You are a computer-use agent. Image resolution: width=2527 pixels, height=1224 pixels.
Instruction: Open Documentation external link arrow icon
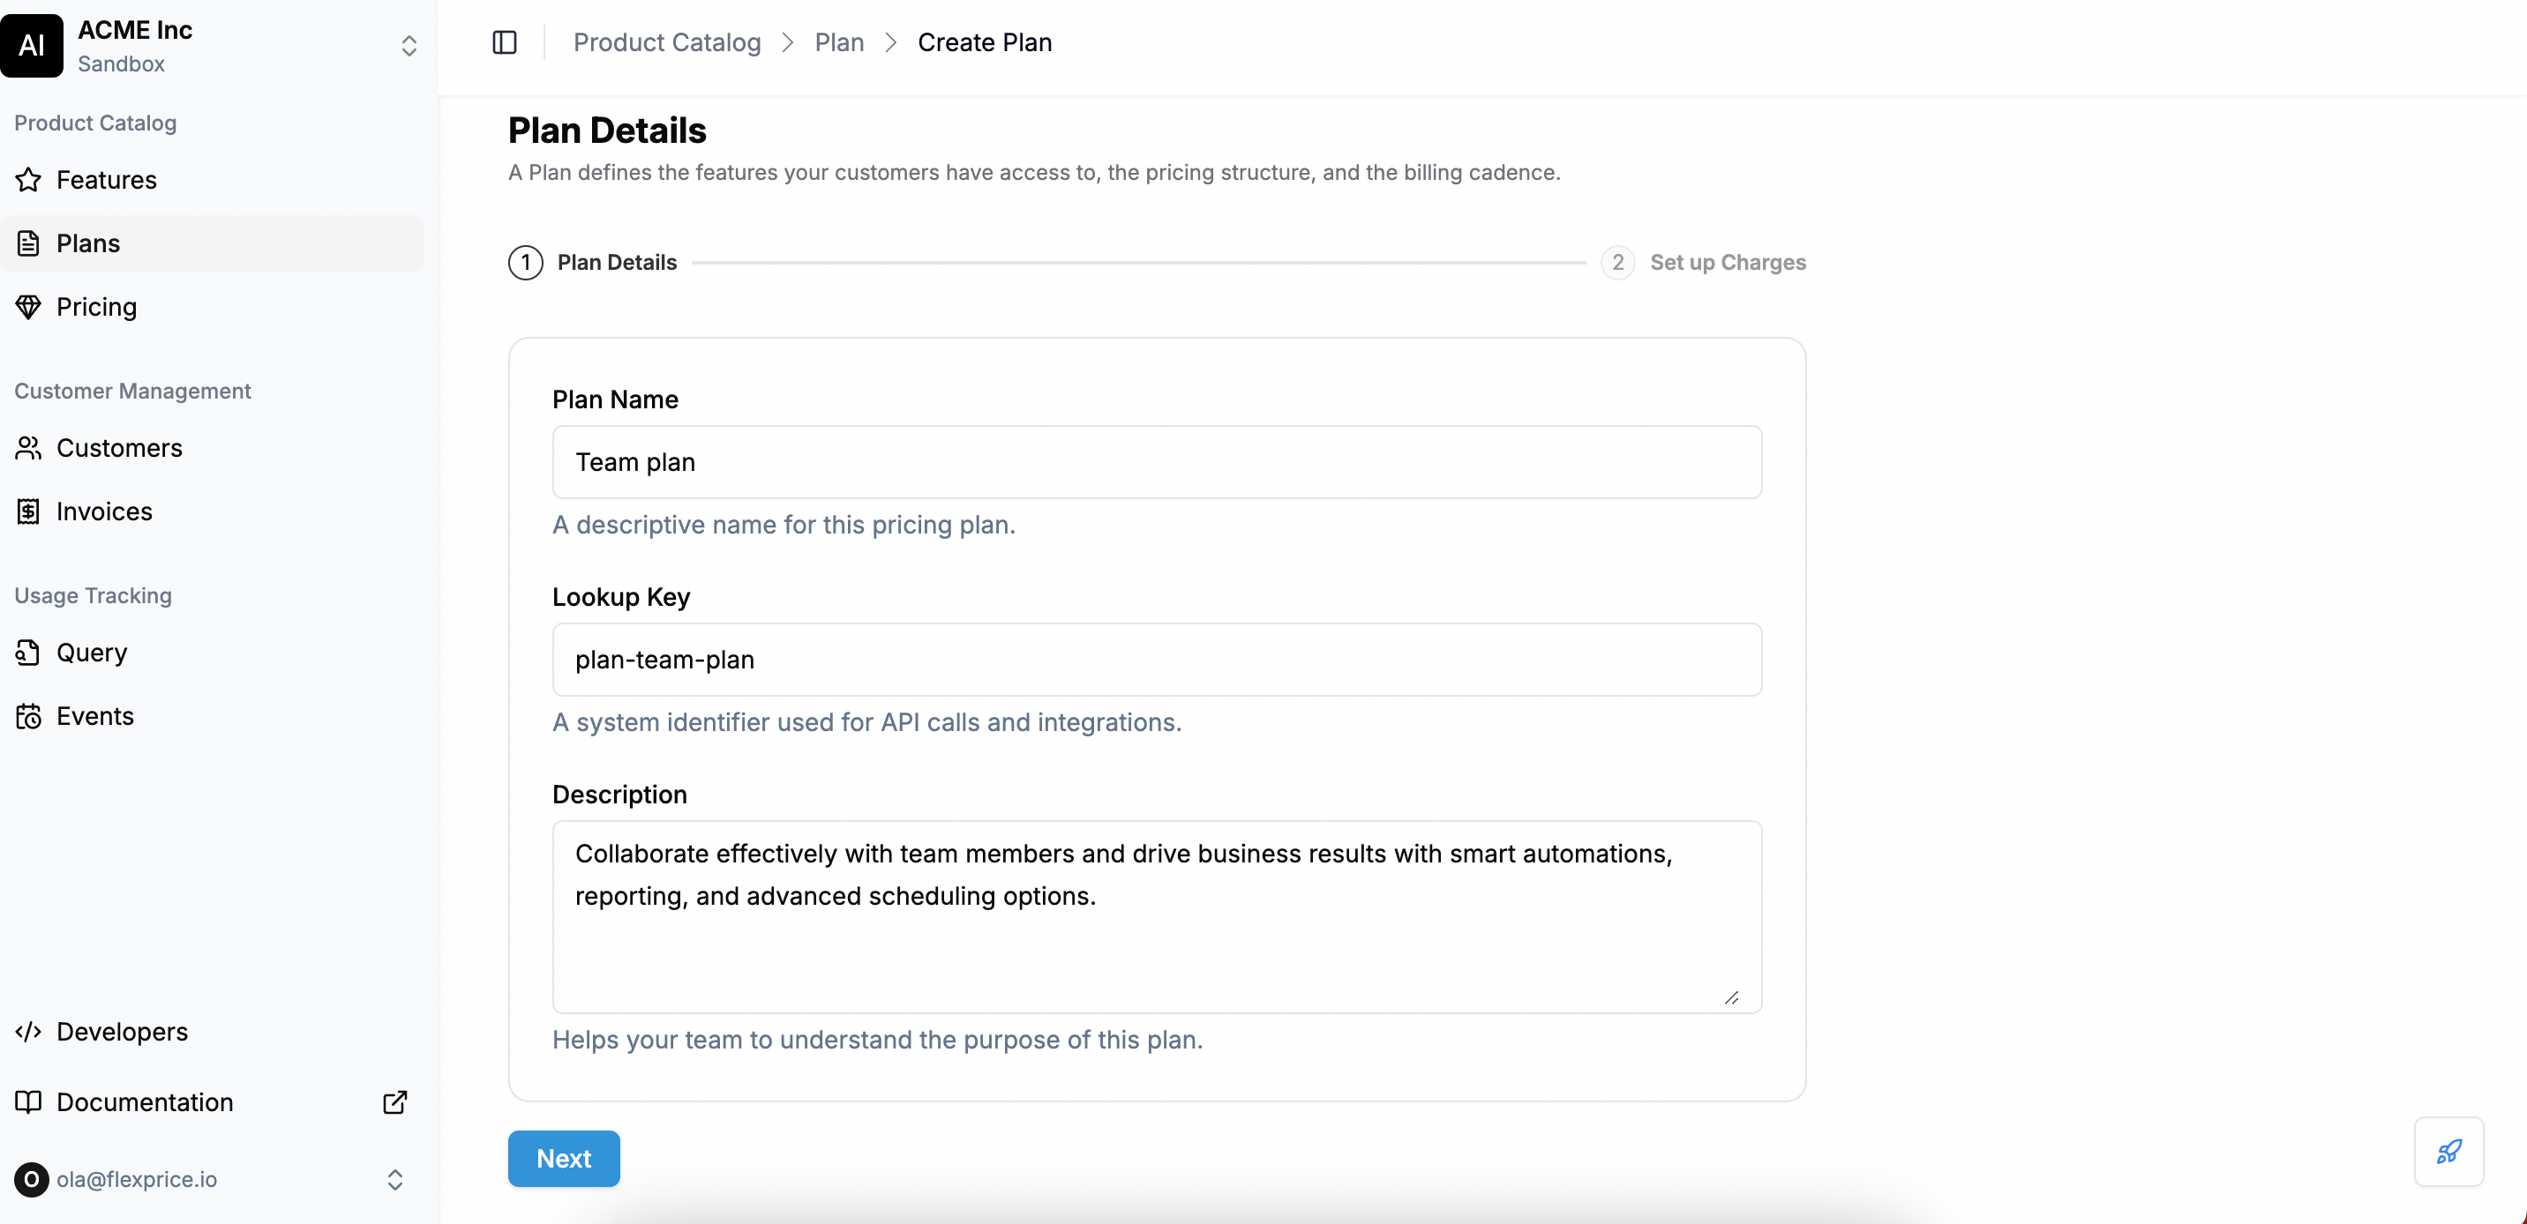[x=394, y=1102]
